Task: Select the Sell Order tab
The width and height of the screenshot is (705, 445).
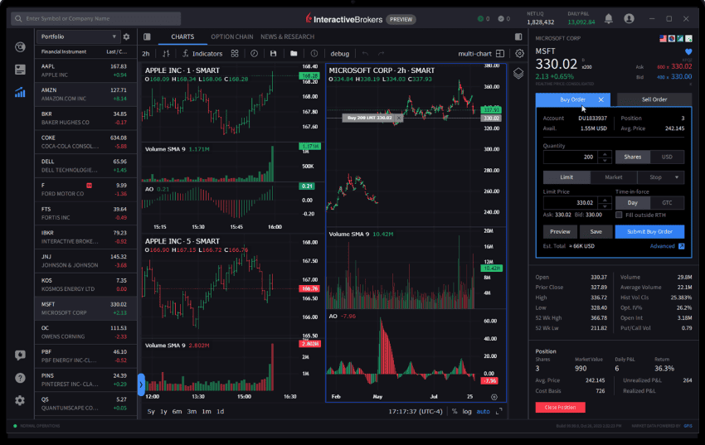Action: click(654, 99)
